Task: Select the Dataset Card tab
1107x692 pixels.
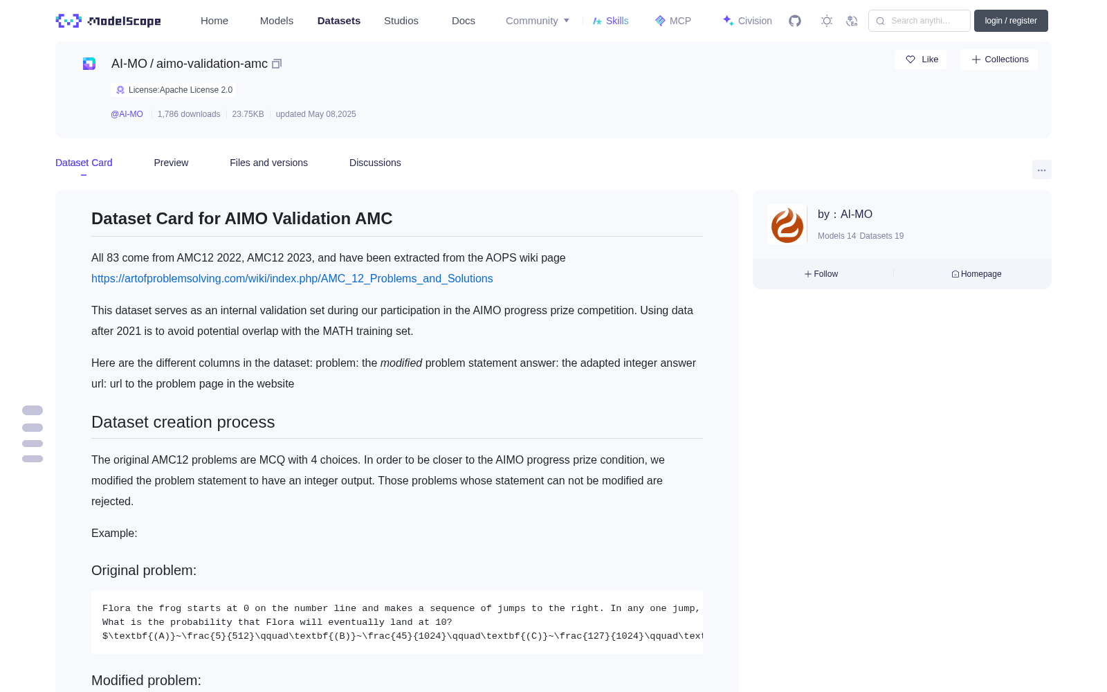Action: (84, 163)
